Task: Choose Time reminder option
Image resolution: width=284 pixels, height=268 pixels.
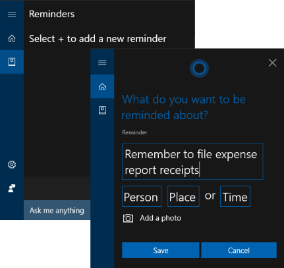Action: 235,196
